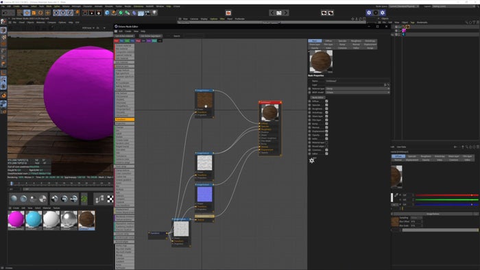Click the previous arrow icon in top bar
The image size is (480, 270).
click(x=272, y=13)
